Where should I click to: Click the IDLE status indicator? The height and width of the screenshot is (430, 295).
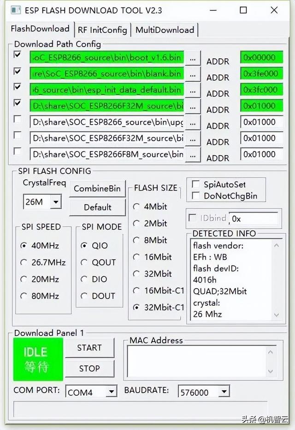click(x=38, y=359)
